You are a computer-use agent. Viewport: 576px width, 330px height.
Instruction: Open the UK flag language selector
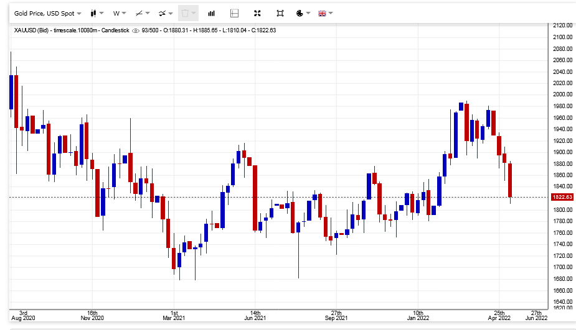click(x=325, y=13)
